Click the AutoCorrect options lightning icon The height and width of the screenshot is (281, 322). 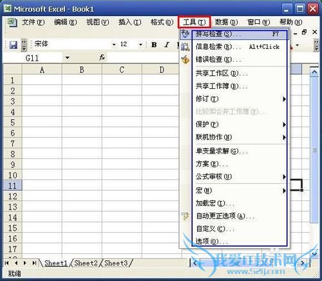(185, 216)
